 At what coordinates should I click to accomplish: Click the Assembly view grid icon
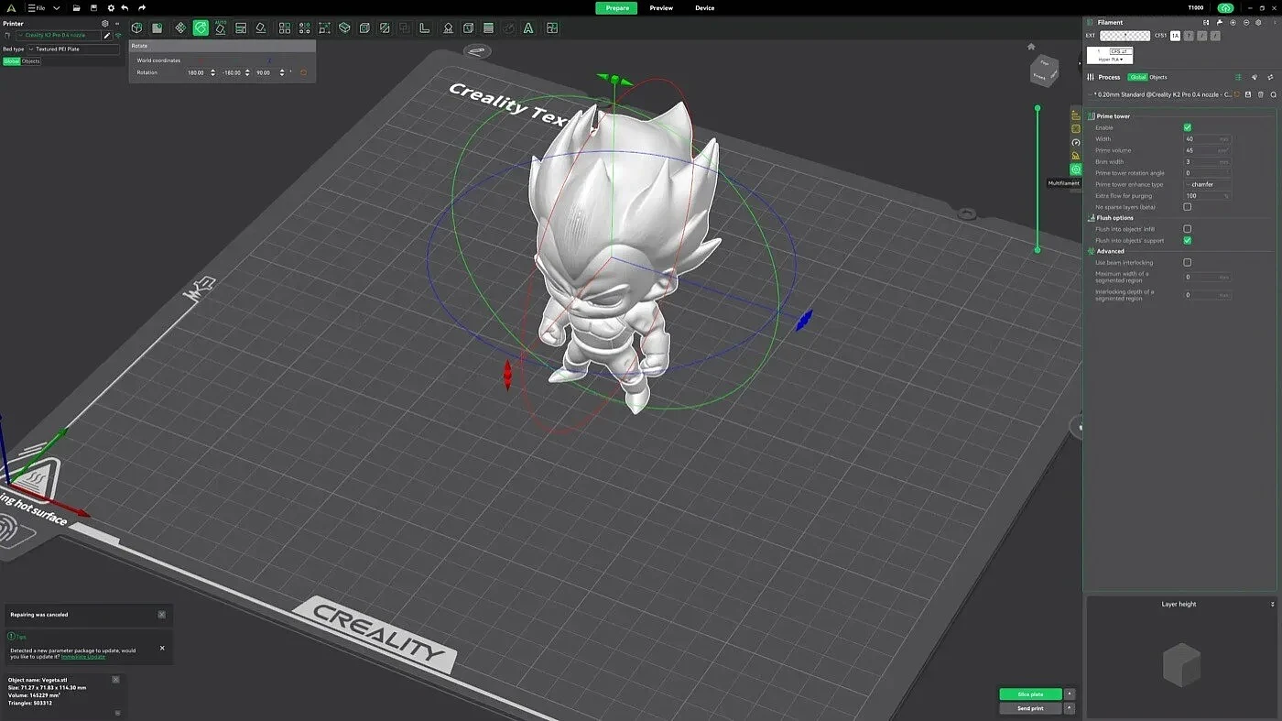[x=552, y=28]
